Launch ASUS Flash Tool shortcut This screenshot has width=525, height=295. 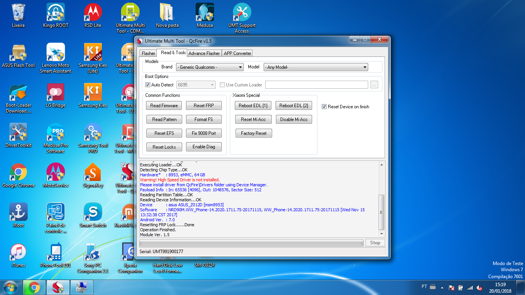(x=18, y=56)
